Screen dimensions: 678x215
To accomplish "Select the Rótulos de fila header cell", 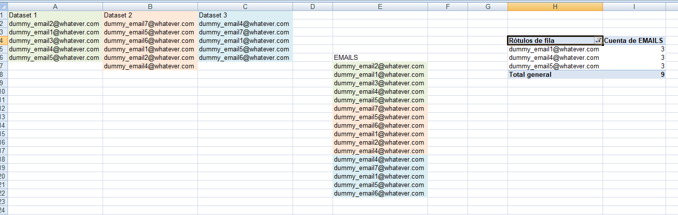I will 555,40.
